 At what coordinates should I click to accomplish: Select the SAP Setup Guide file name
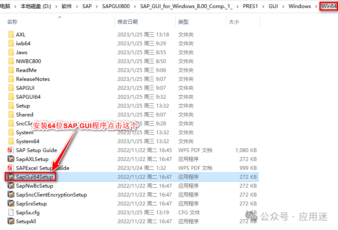pyautogui.click(x=36, y=150)
